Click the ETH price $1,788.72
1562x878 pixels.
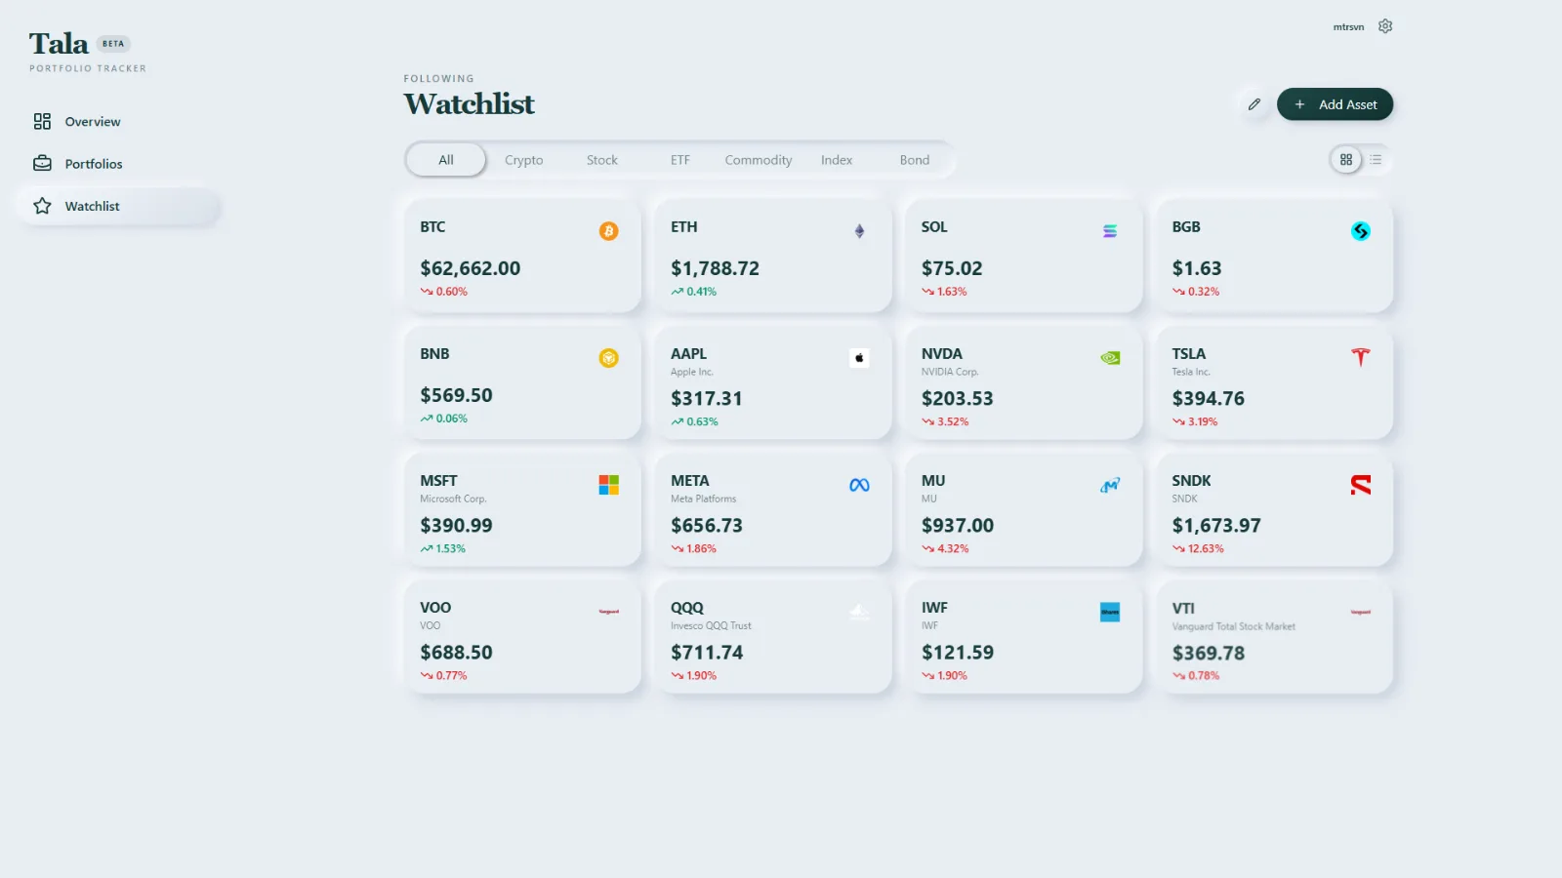click(x=715, y=268)
